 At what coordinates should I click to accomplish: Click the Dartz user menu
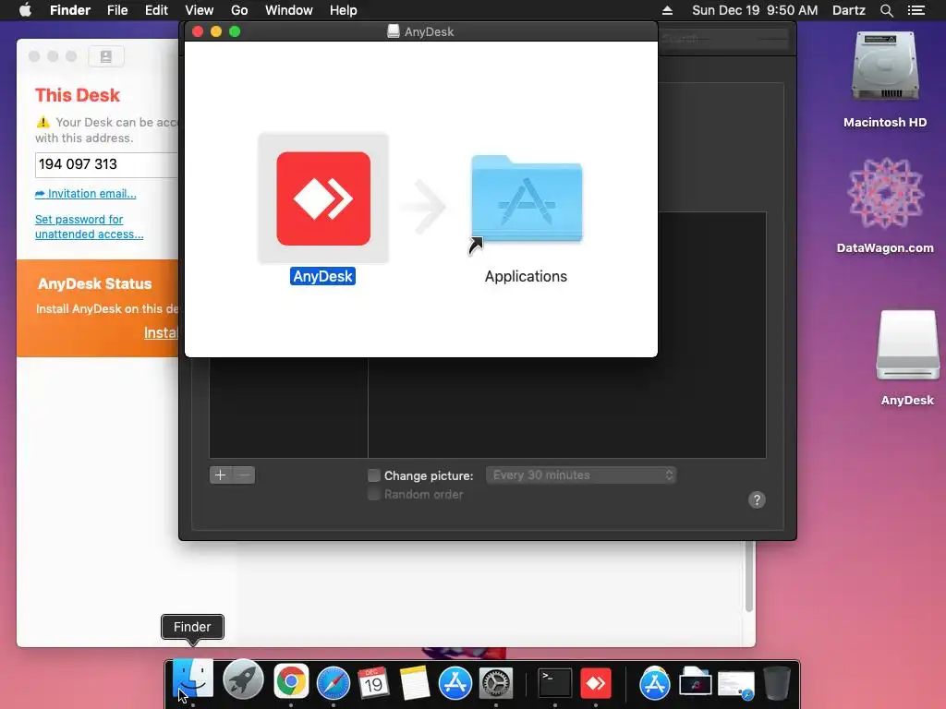(849, 10)
